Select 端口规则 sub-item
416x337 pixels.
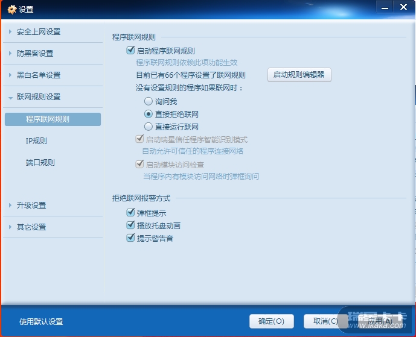(40, 162)
